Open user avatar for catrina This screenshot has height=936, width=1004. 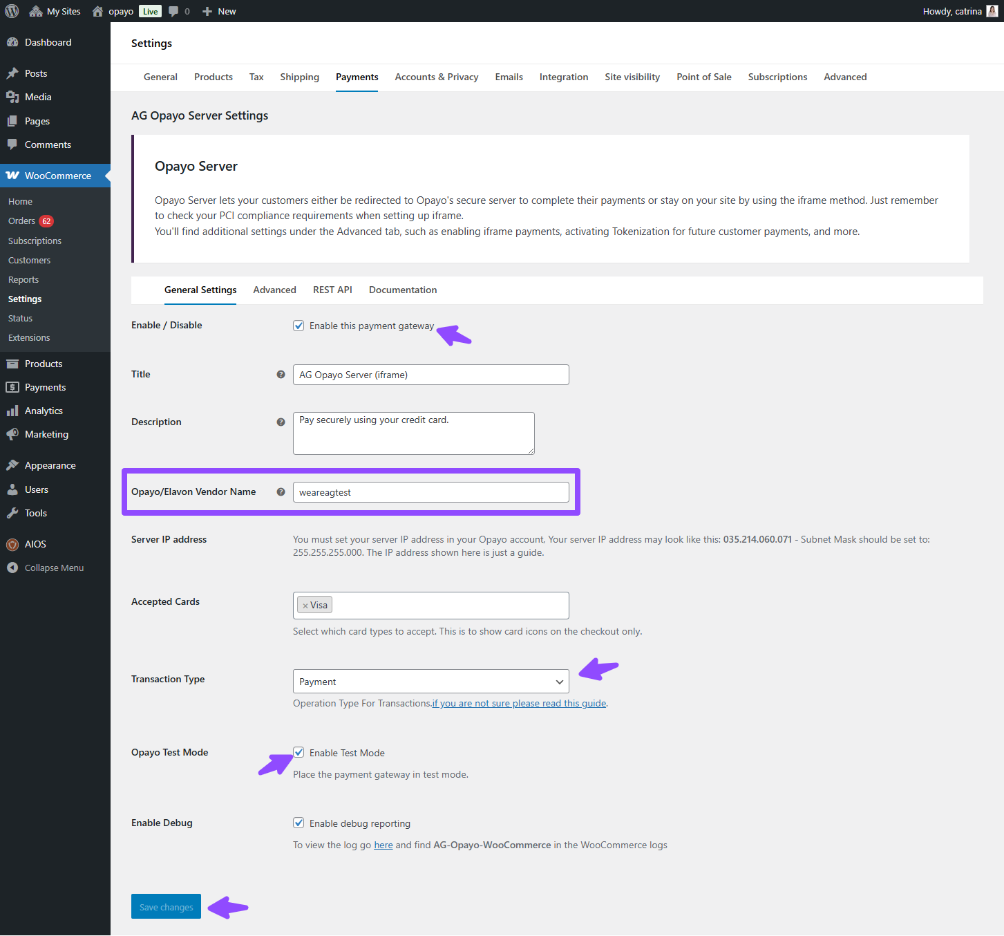pyautogui.click(x=992, y=11)
